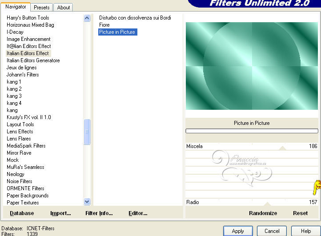Click the category list scroll up arrow
321x236 pixels.
[x=87, y=18]
